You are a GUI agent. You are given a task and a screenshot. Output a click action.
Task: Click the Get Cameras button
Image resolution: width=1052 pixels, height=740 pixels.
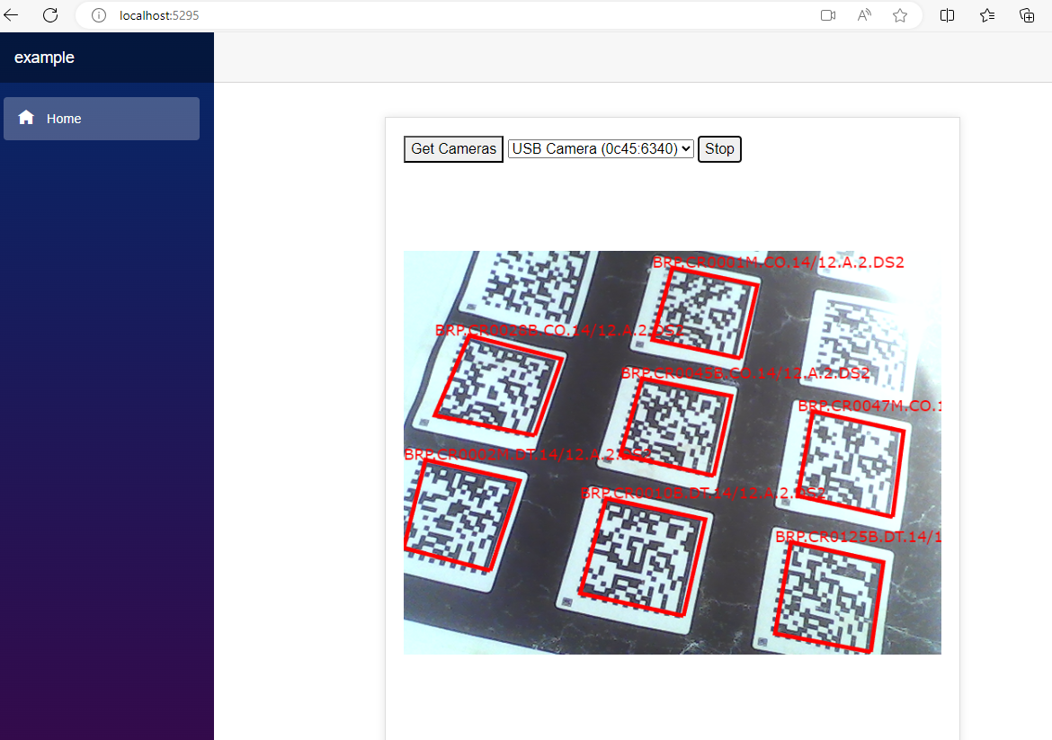pyautogui.click(x=453, y=149)
